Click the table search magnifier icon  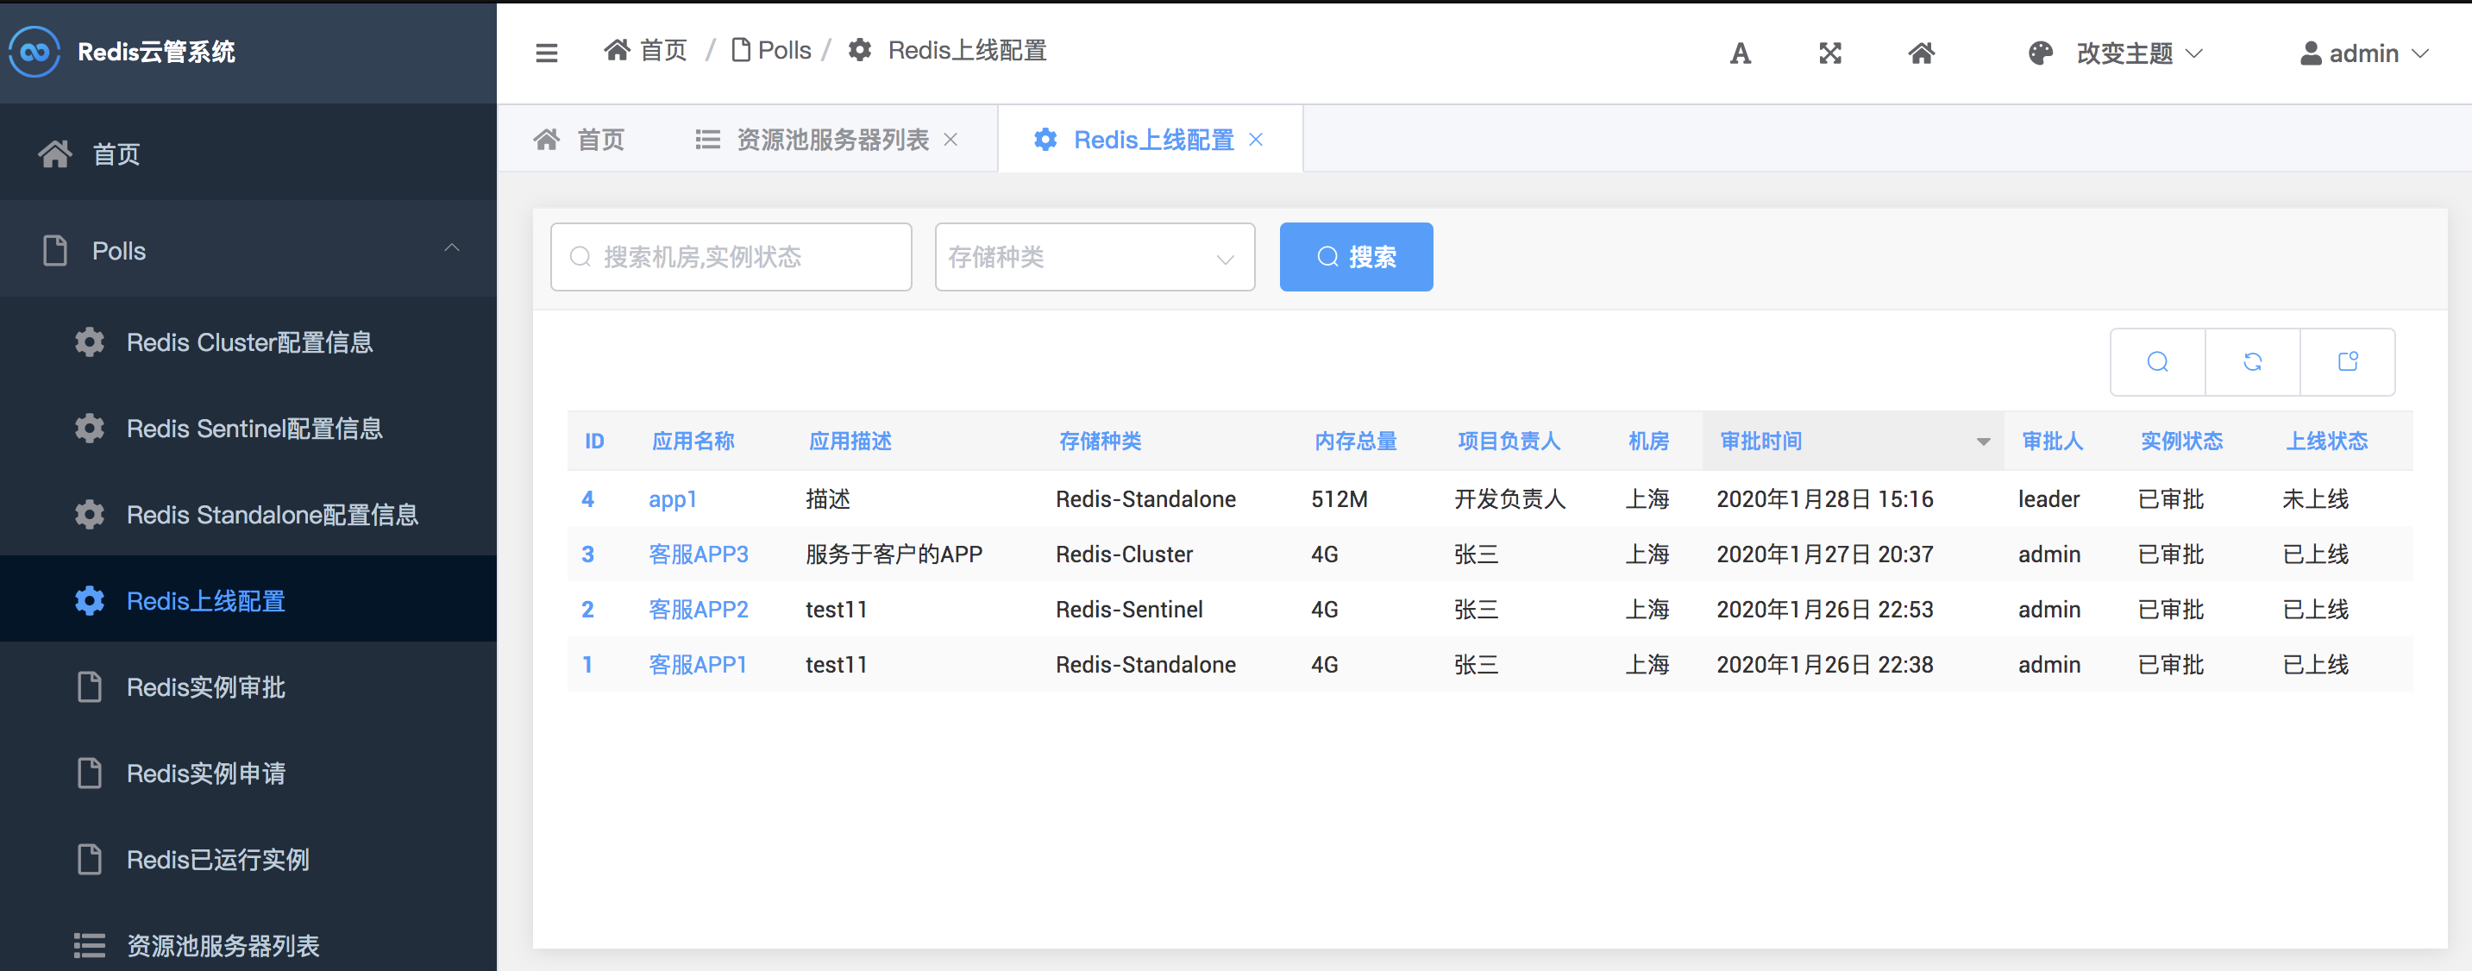pos(2156,361)
